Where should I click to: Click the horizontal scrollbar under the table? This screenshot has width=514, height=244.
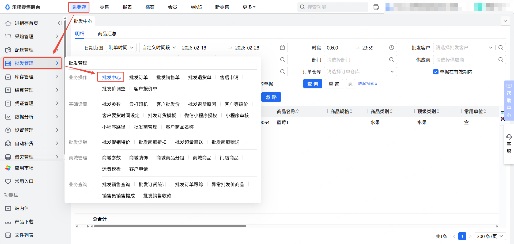tap(170, 226)
